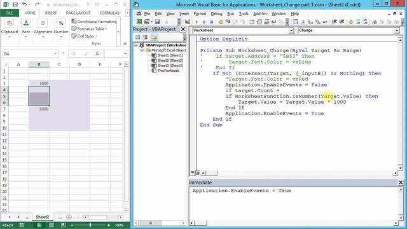Viewport: 407px width, 229px height.
Task: Switch to the INSERT ribbon tab
Action: point(51,13)
